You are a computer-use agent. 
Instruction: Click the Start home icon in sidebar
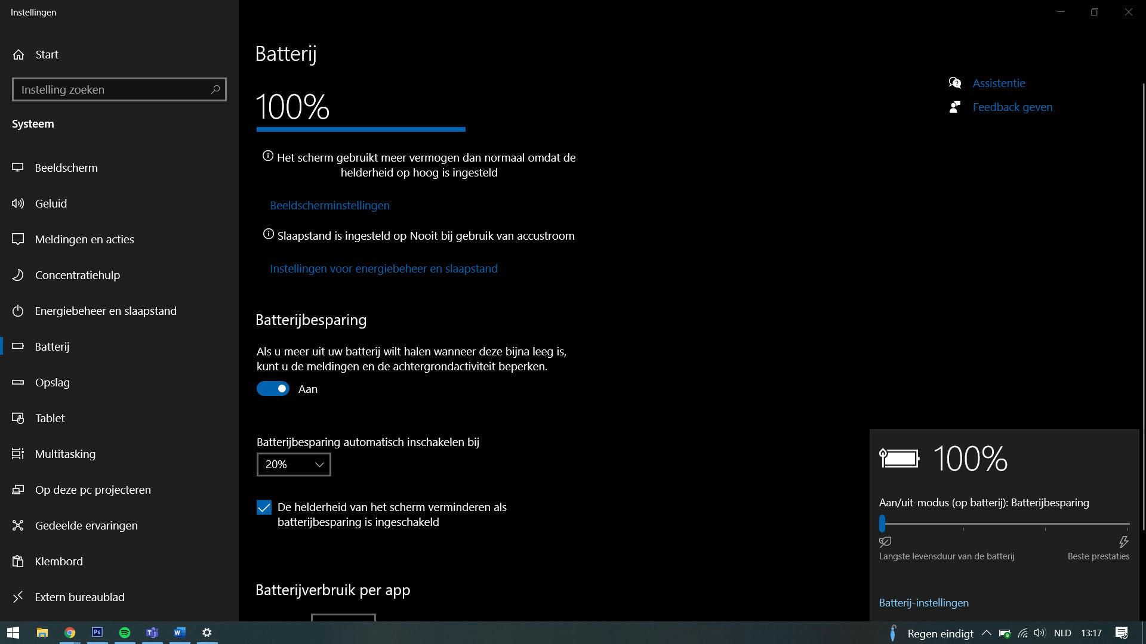tap(19, 54)
